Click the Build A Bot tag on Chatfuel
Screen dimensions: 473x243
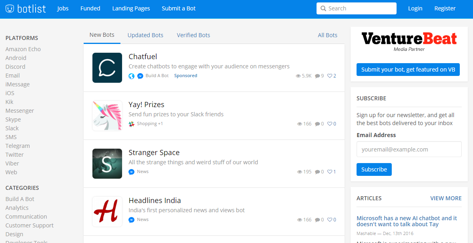[x=157, y=76]
